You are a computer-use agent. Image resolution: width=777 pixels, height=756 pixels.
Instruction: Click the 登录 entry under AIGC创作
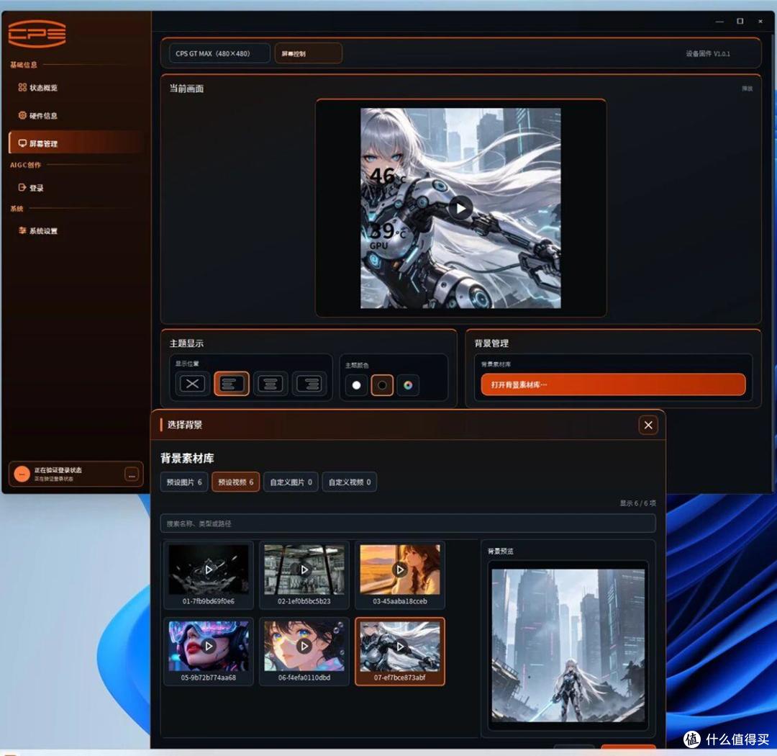31,187
